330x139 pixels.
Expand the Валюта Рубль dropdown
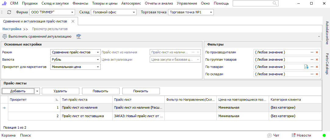[x=98, y=60]
